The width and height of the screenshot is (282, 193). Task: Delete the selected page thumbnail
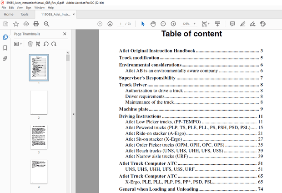[x=30, y=44]
